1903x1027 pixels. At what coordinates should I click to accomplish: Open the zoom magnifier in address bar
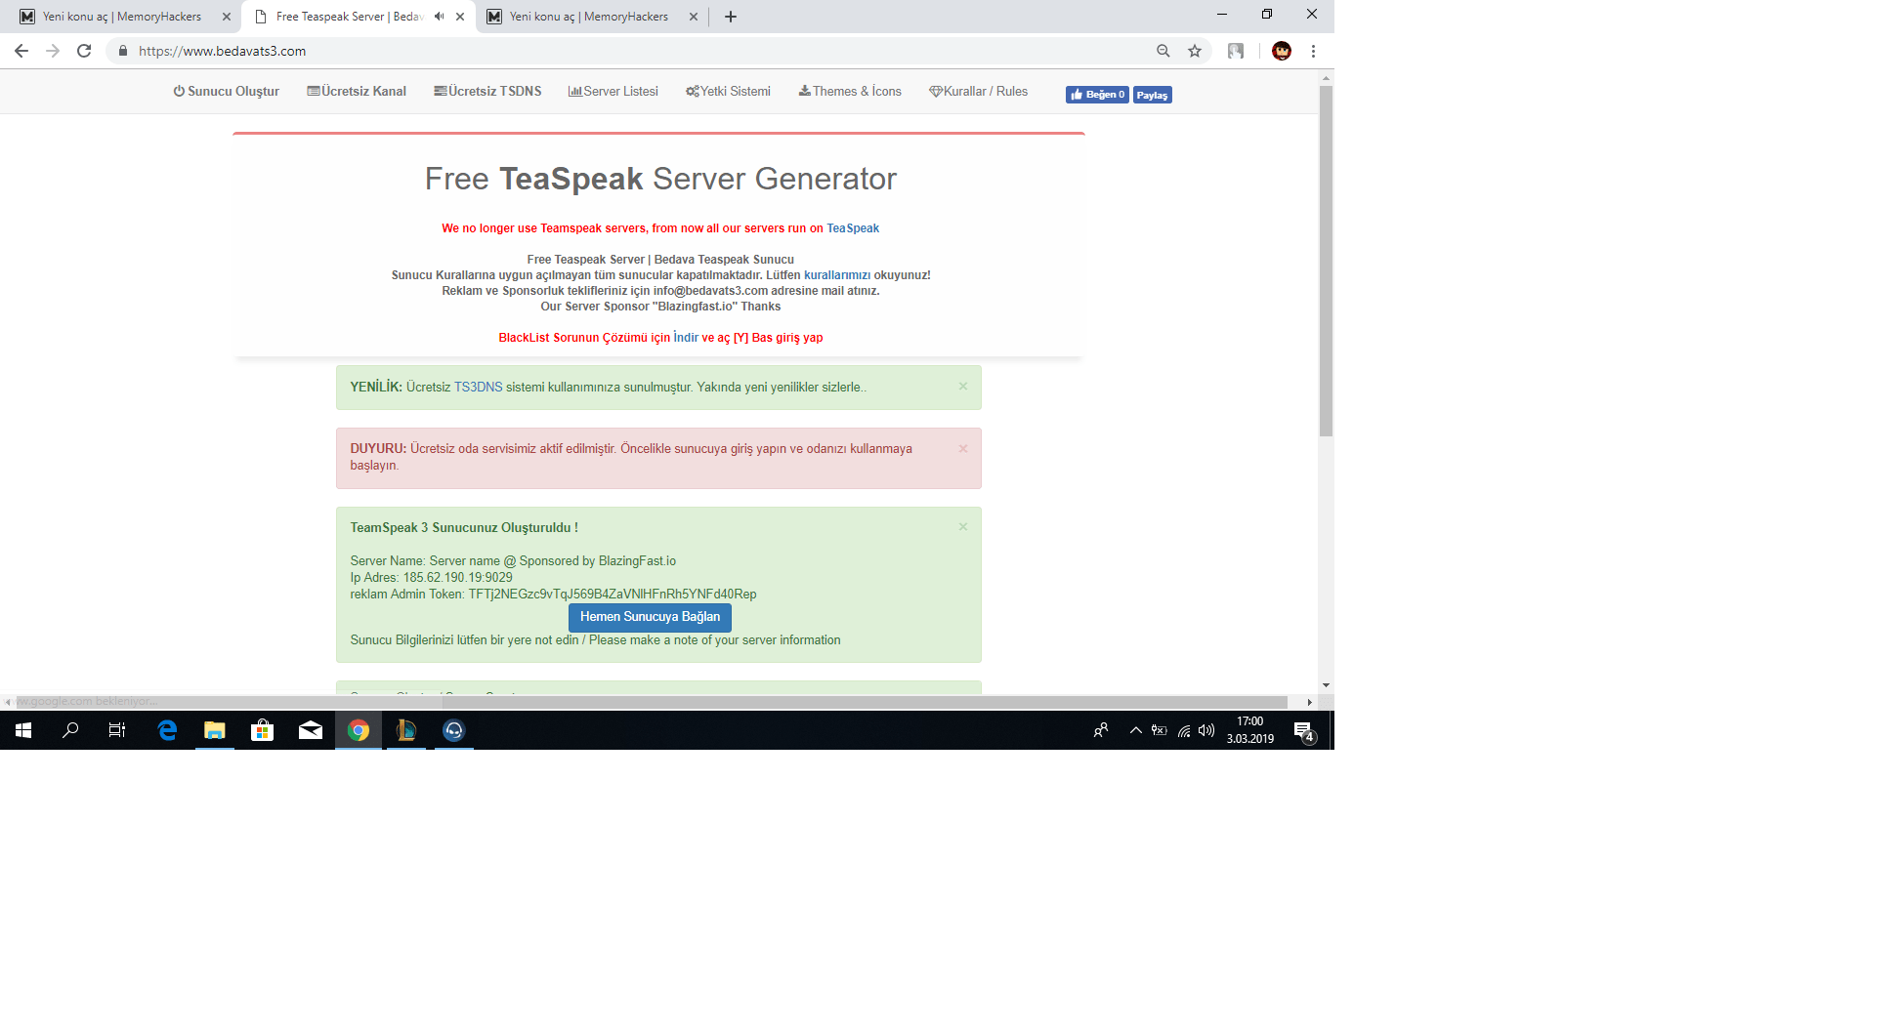tap(1163, 51)
